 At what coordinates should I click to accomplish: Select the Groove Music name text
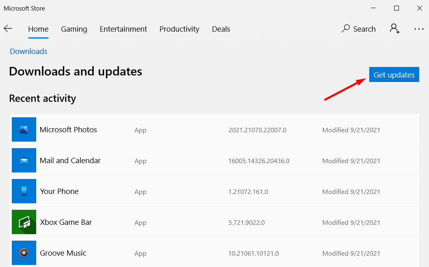(x=63, y=253)
